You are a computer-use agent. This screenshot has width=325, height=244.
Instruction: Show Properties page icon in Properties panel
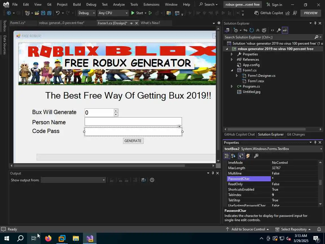241,156
